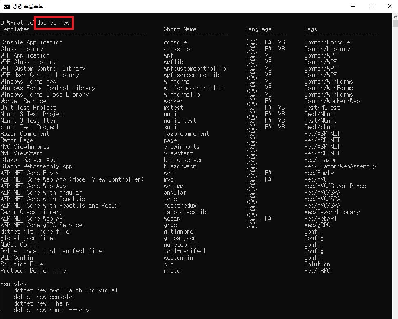This screenshot has height=319, width=398.
Task: Click short name 'console'
Action: (175, 42)
